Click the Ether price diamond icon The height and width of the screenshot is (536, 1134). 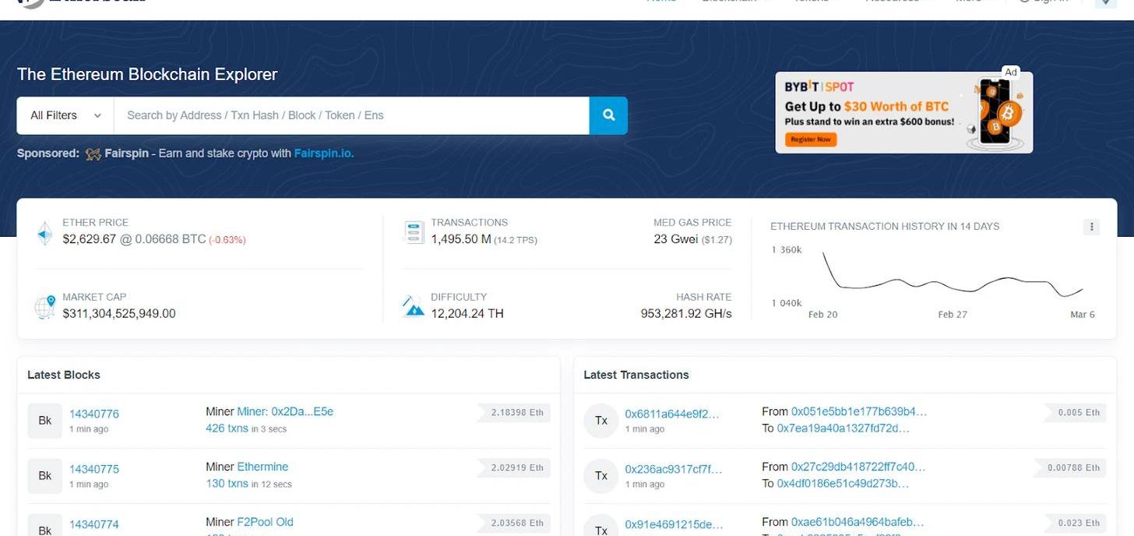[45, 233]
